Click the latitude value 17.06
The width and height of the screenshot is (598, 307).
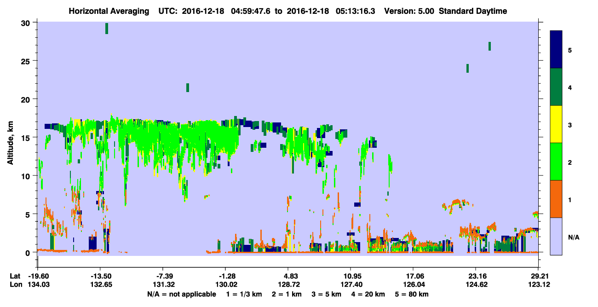(x=413, y=276)
